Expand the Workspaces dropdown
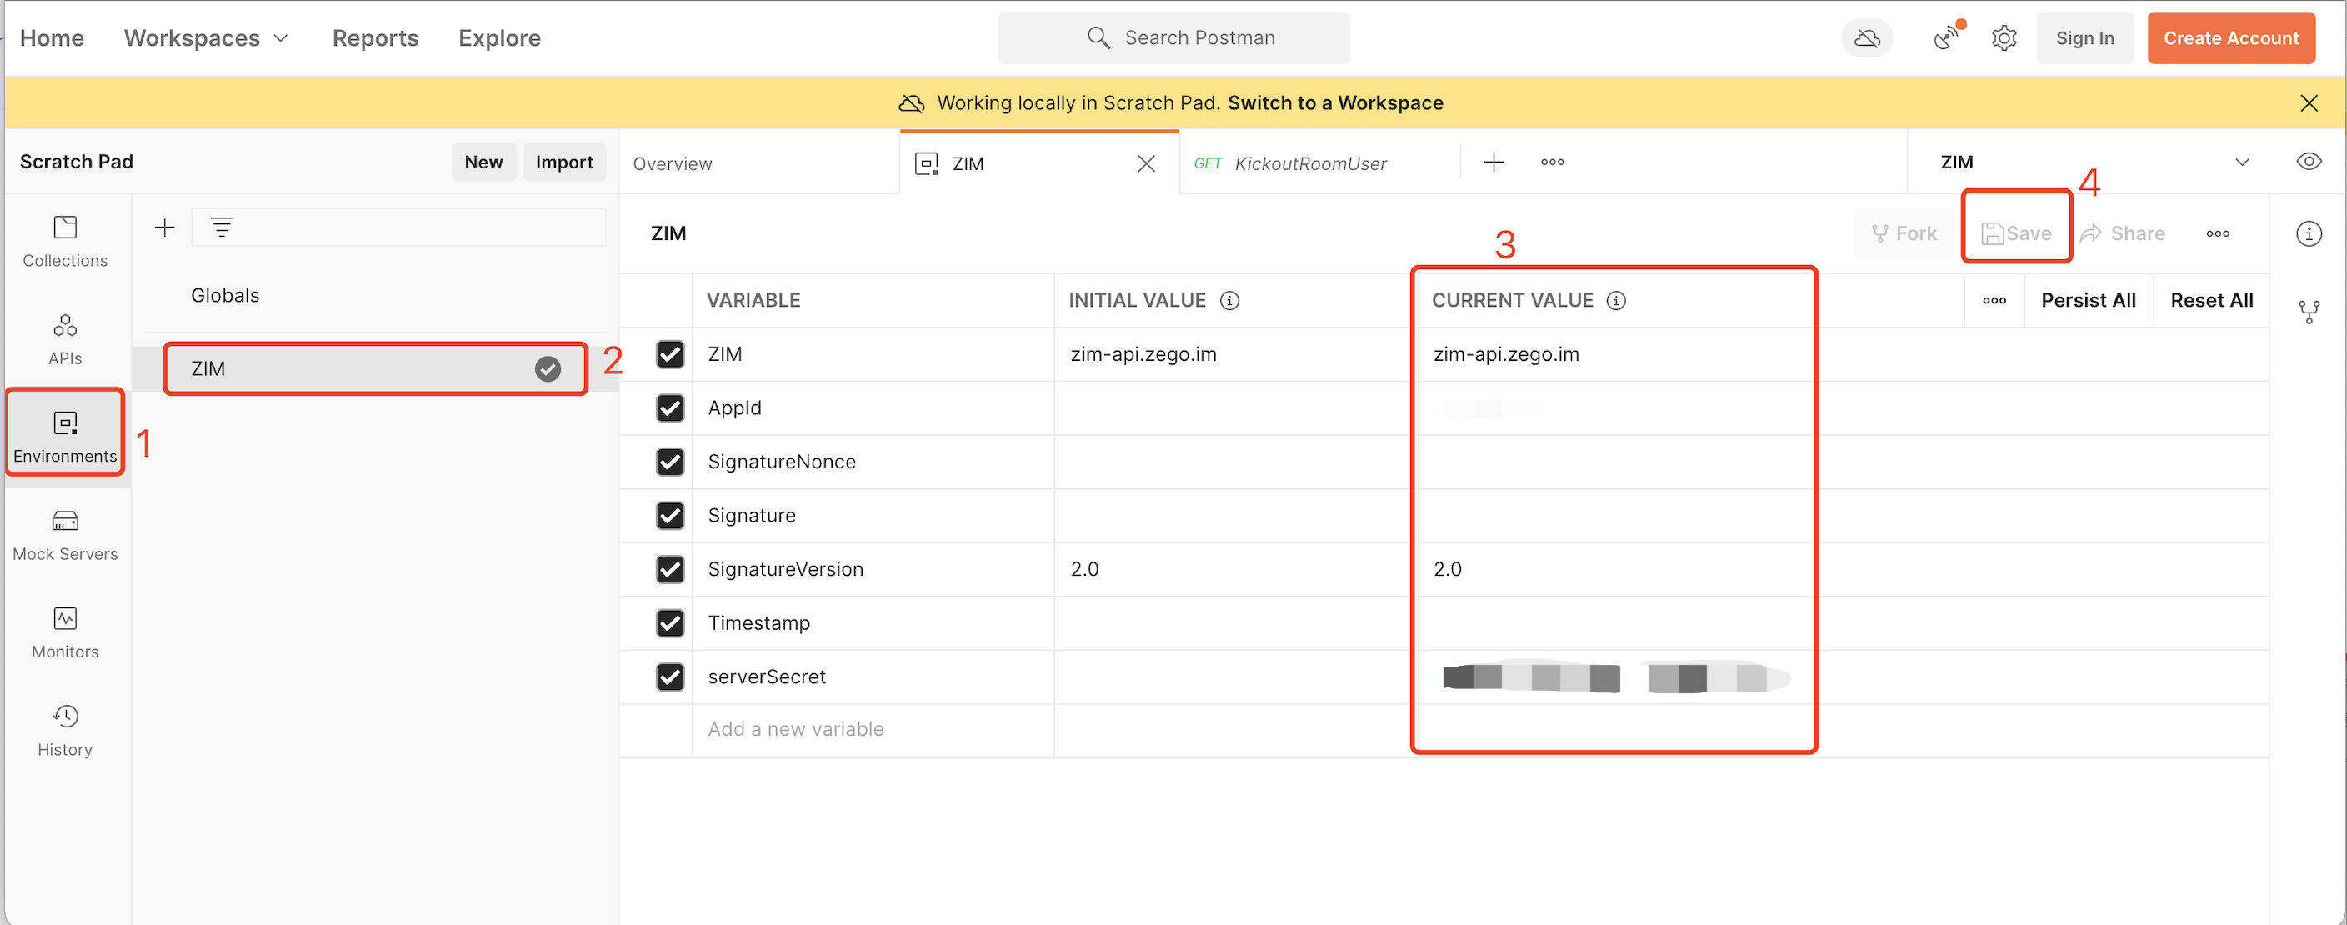 pos(207,38)
